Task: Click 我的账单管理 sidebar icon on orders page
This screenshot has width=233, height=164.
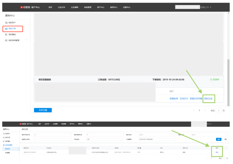Action: click(6, 40)
